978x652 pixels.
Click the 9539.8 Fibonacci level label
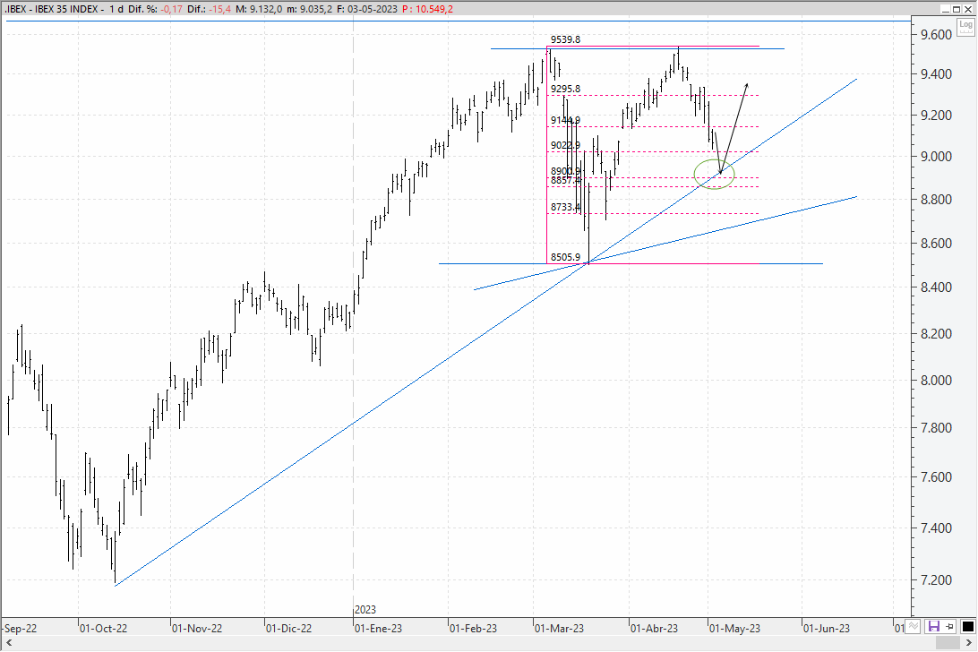[566, 39]
